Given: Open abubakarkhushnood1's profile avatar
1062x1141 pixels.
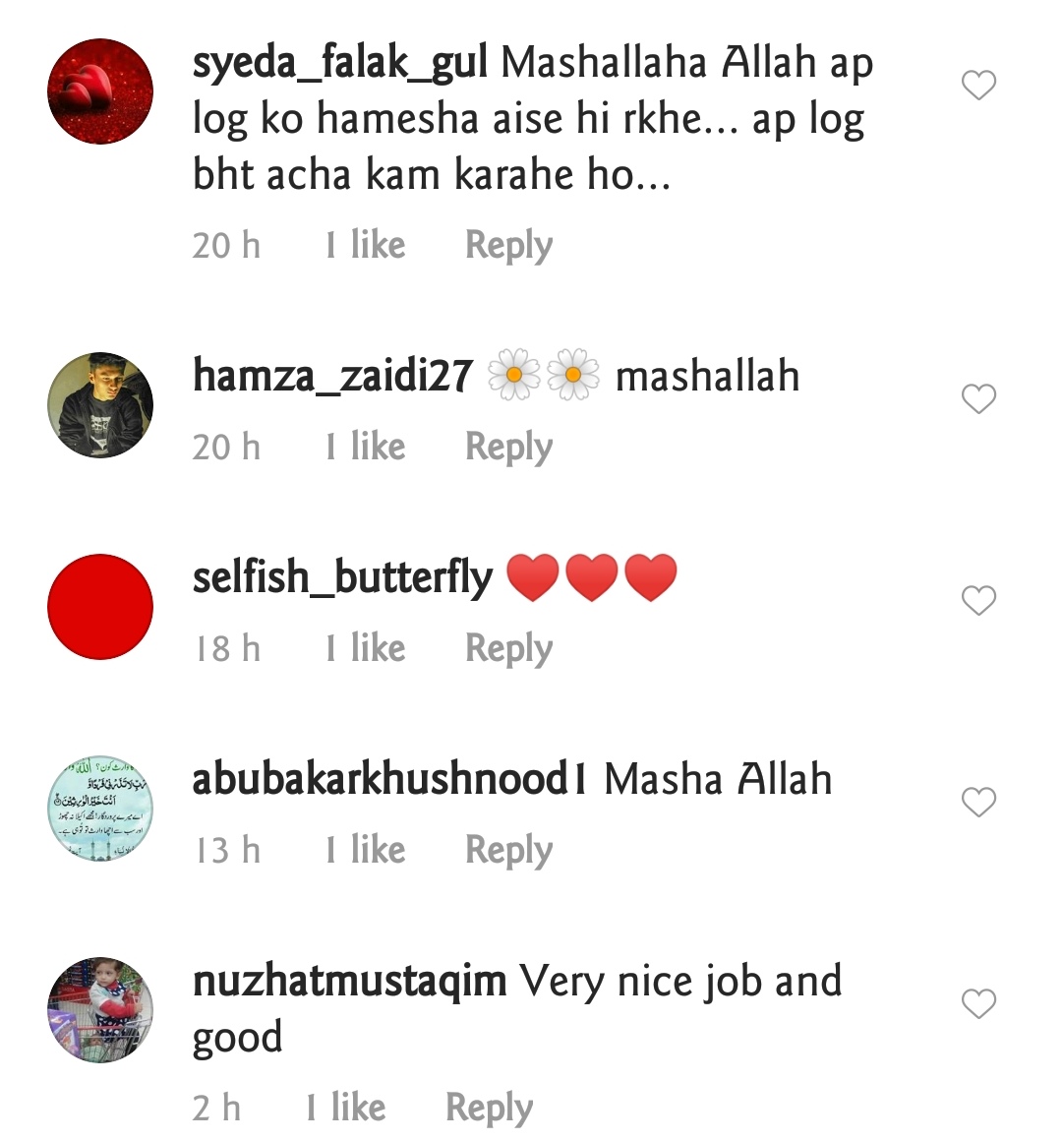Looking at the screenshot, I should [100, 809].
